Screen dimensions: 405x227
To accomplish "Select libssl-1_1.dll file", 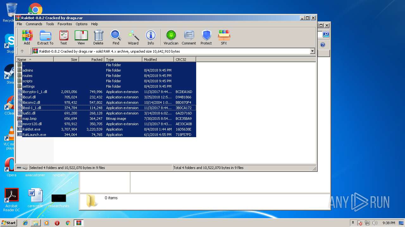I will 106,108.
